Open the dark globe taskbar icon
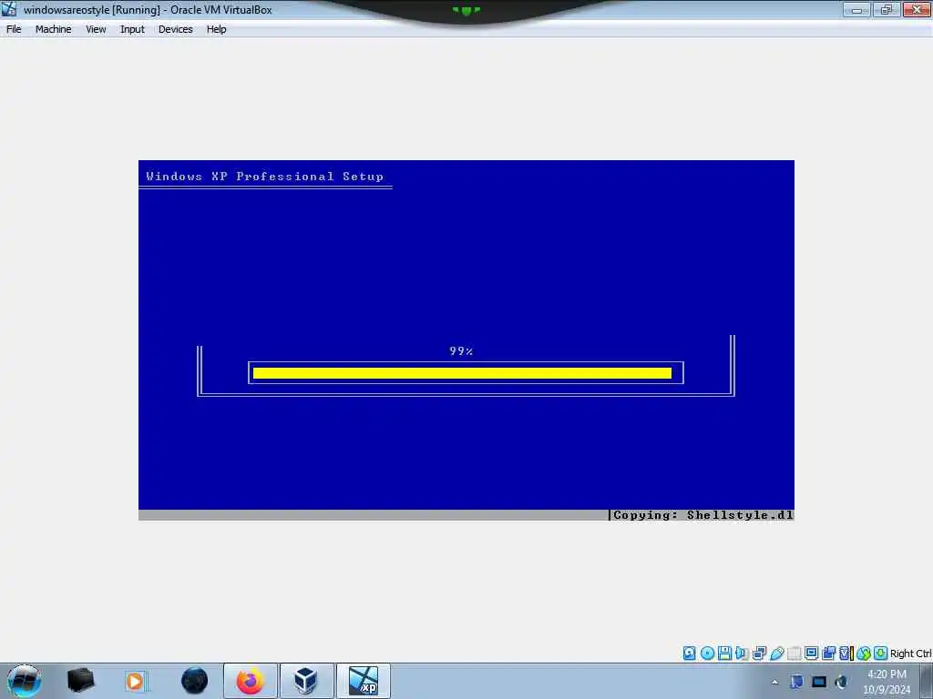933x699 pixels. pos(195,681)
